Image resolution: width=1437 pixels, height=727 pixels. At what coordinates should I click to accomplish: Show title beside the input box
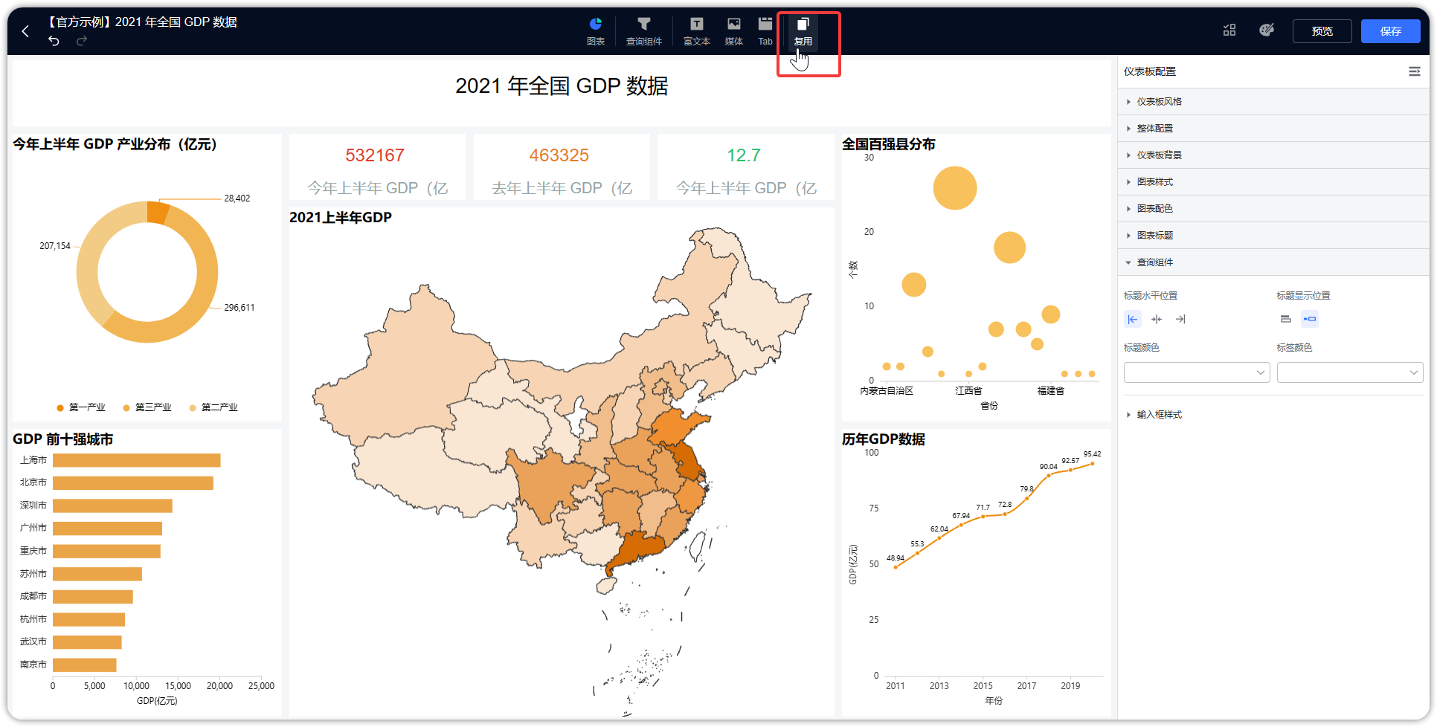point(1310,319)
